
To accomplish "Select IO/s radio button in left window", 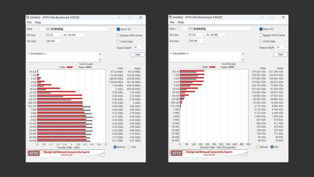I will 129,147.
